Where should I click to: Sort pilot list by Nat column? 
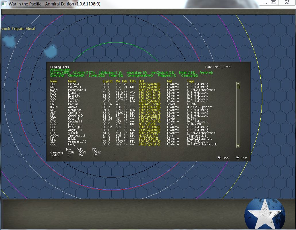click(169, 81)
